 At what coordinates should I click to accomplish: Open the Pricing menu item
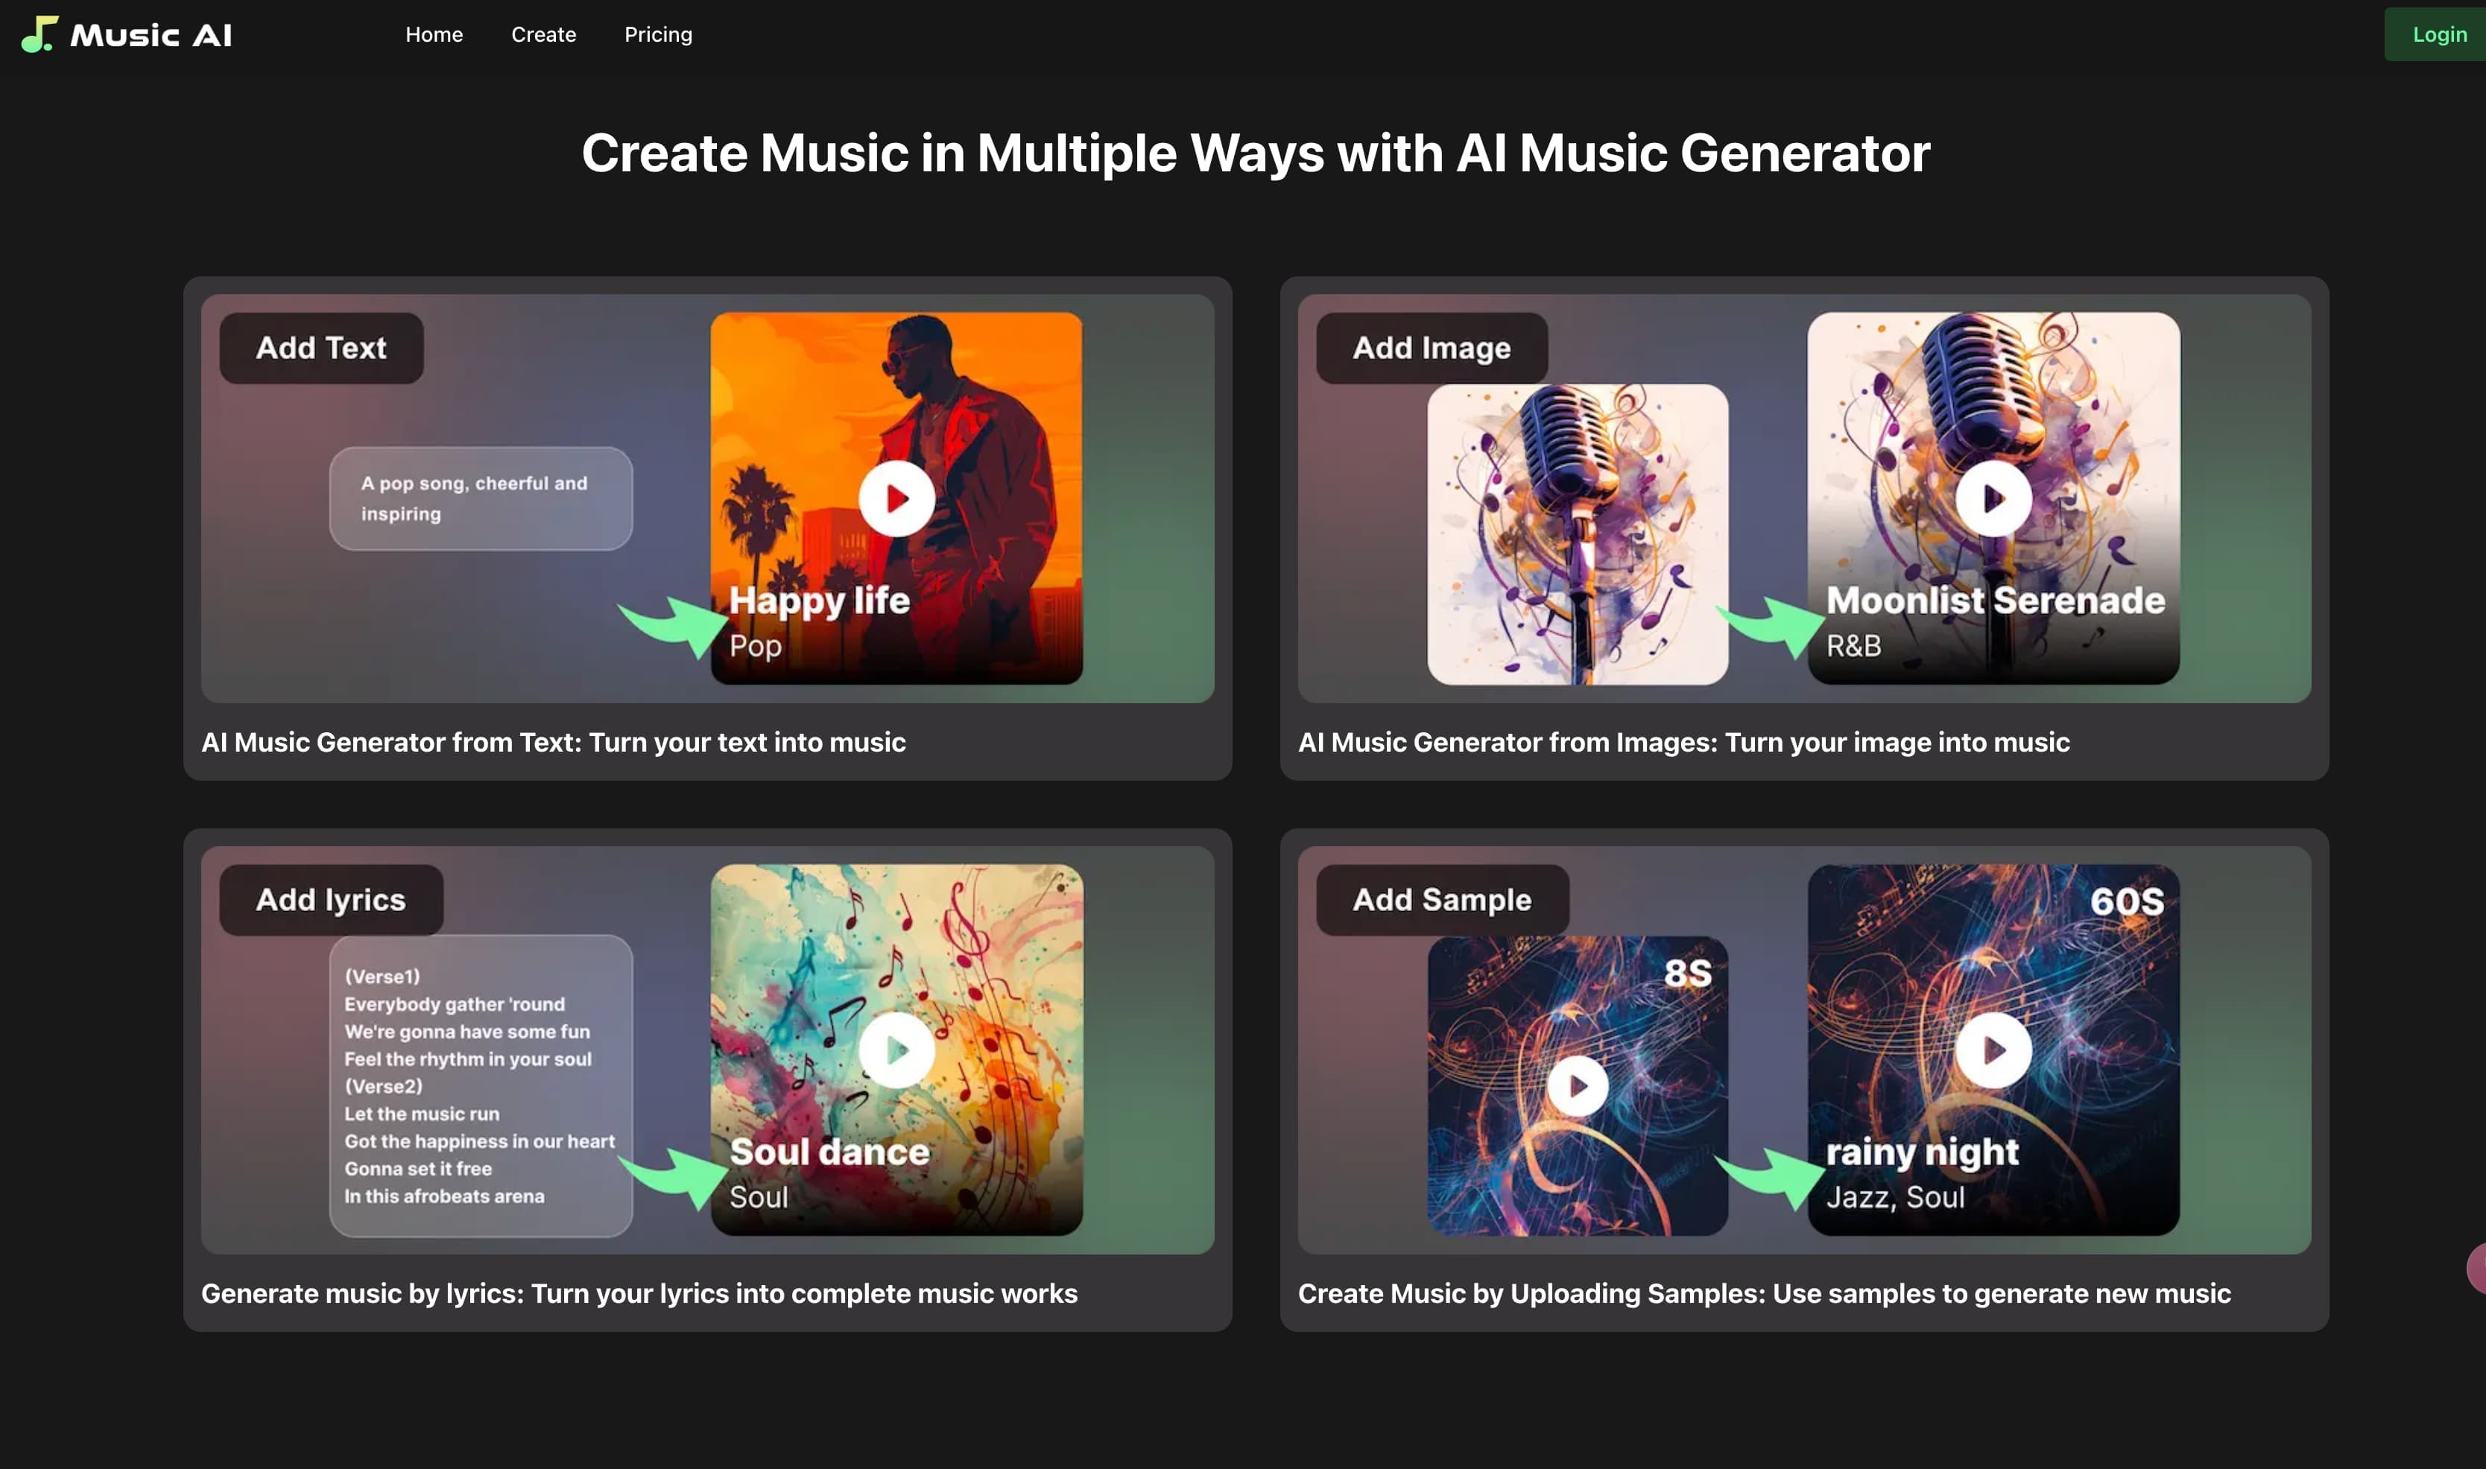(x=658, y=35)
